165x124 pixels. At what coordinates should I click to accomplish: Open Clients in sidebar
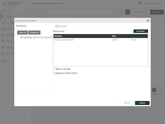click(x=9, y=16)
